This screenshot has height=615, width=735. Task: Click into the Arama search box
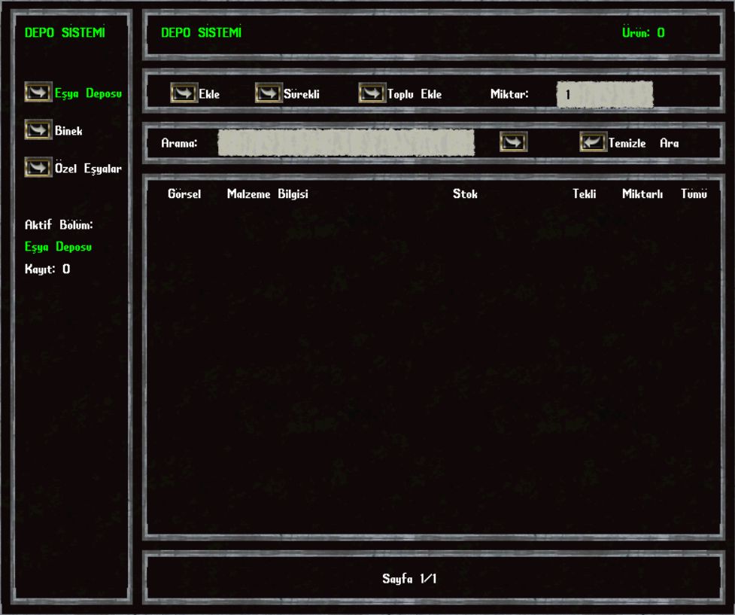tap(346, 142)
